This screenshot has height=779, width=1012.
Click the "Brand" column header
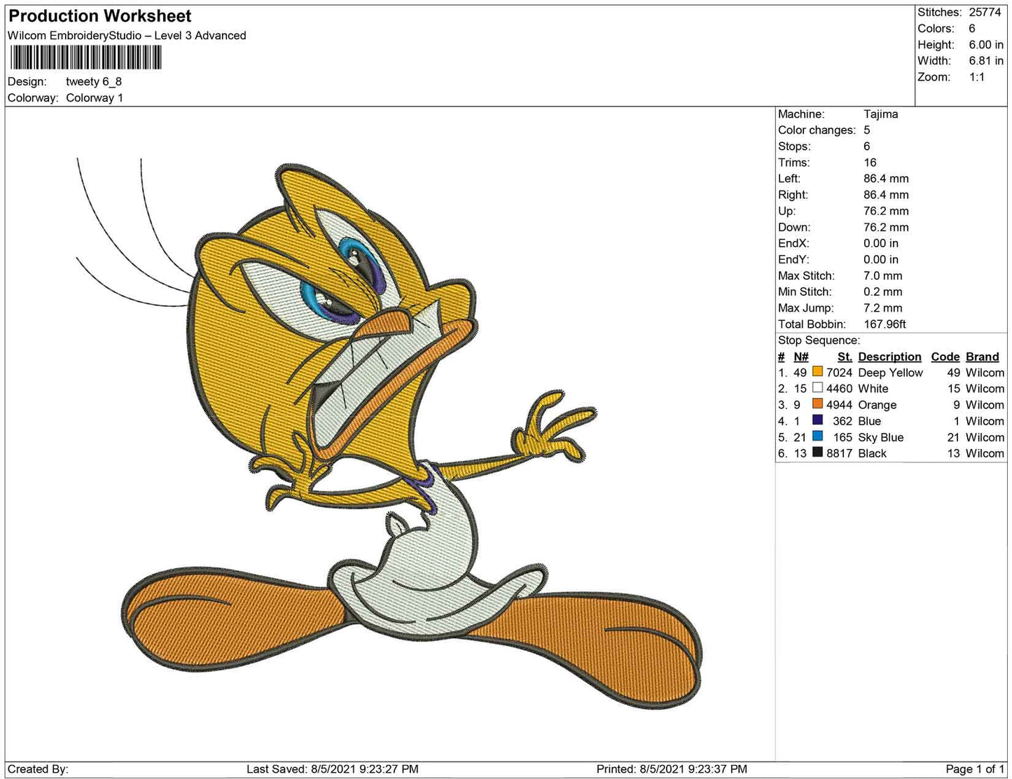point(983,357)
